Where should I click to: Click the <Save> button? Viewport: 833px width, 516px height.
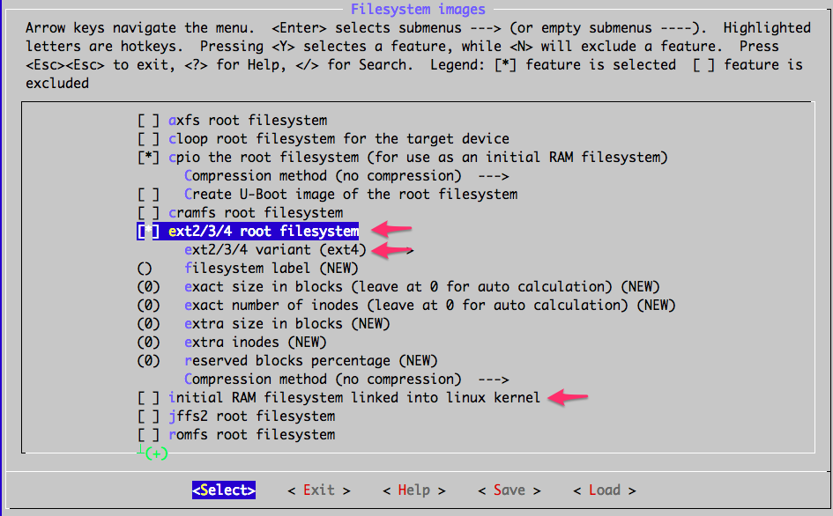(505, 490)
